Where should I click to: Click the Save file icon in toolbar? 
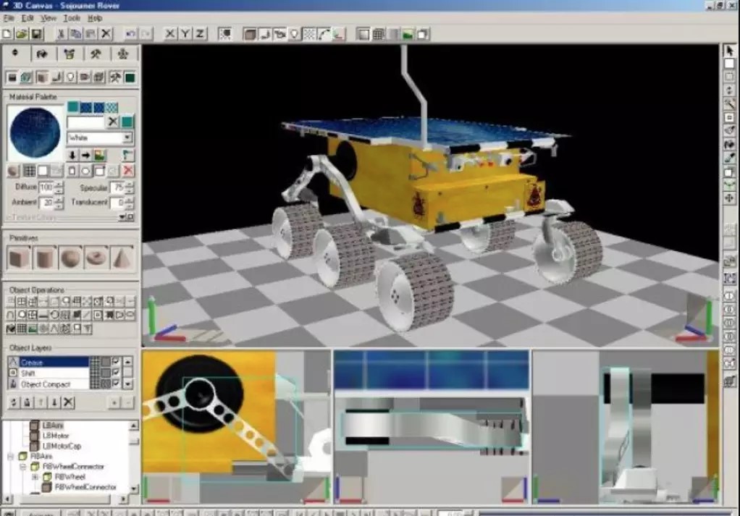pos(36,34)
